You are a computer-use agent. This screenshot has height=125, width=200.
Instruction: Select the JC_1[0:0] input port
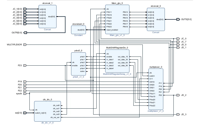pos(25,9)
